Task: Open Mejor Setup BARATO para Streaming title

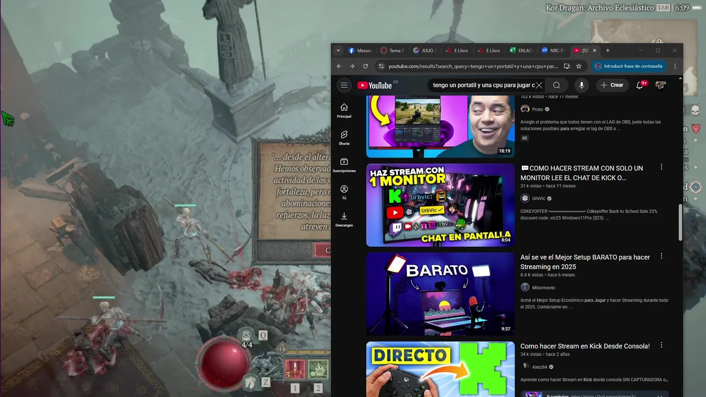Action: tap(585, 262)
